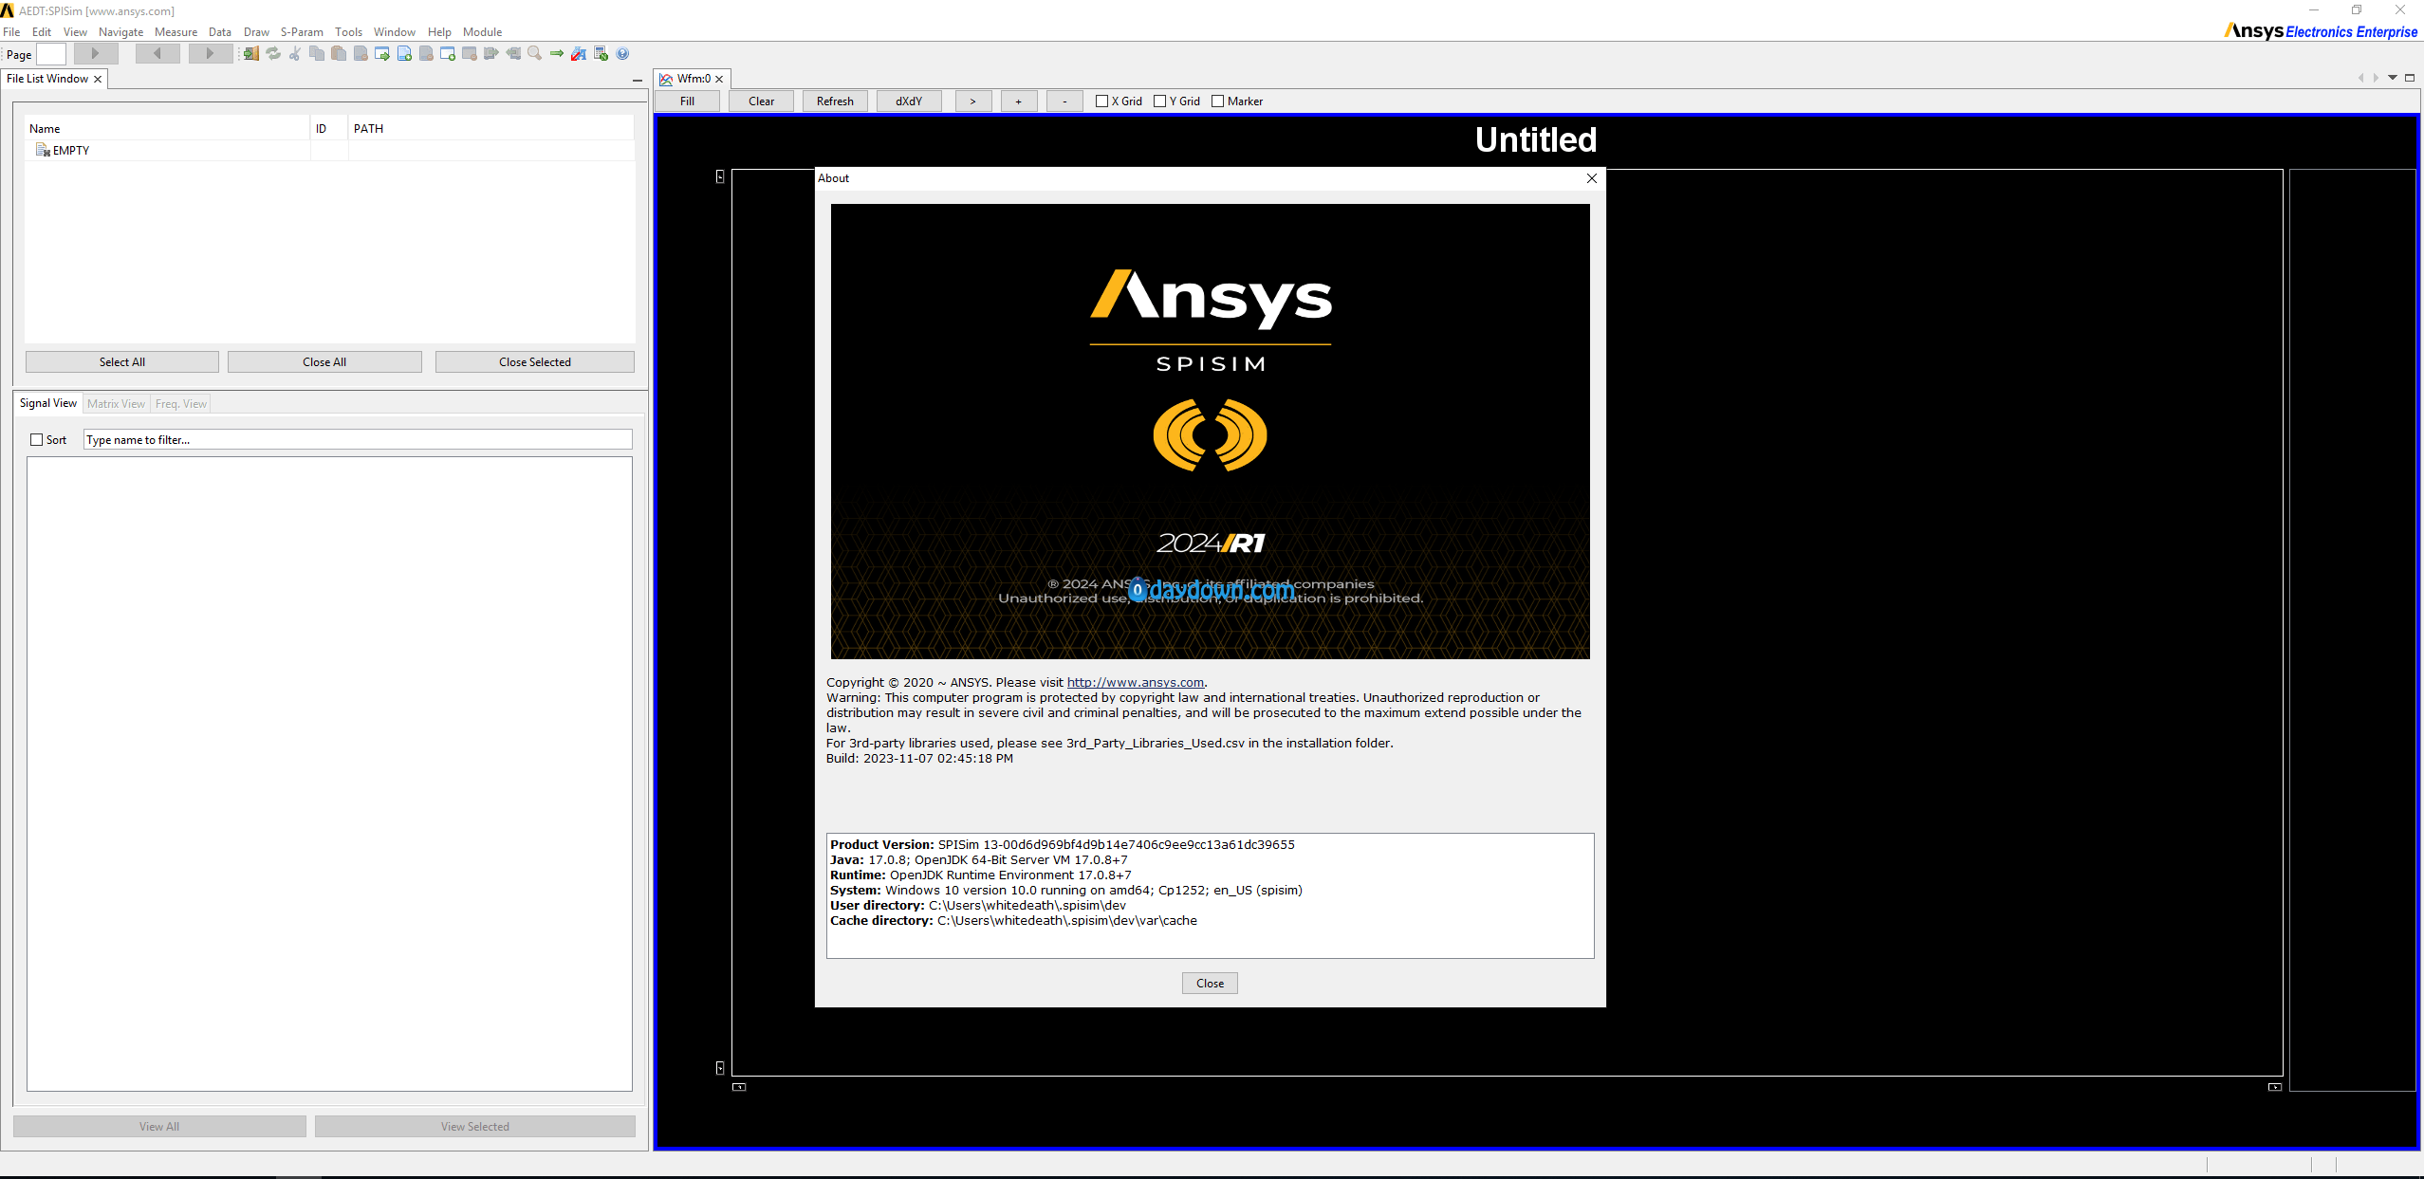
Task: Open the Navigate menu
Action: [x=120, y=32]
